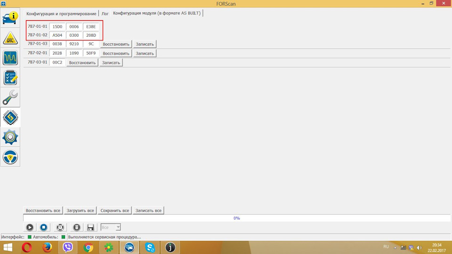The width and height of the screenshot is (452, 254).
Task: Launch Opera from the taskbar
Action: 27,247
